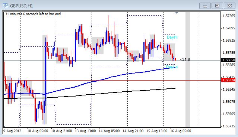Click the 1.56585 price scale value
238x137 pixels.
[229, 65]
